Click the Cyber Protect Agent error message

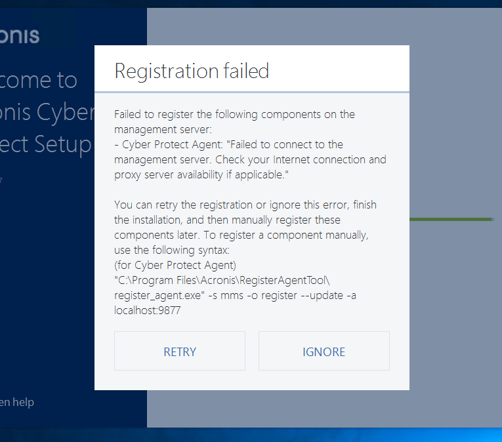(x=228, y=144)
